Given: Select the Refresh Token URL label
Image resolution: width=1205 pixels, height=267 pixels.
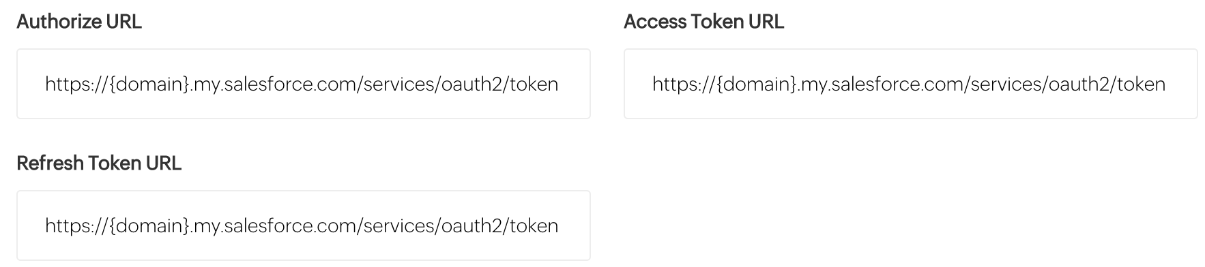Looking at the screenshot, I should pyautogui.click(x=99, y=163).
